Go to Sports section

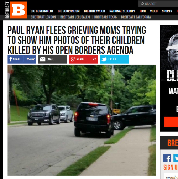pyautogui.click(x=167, y=11)
